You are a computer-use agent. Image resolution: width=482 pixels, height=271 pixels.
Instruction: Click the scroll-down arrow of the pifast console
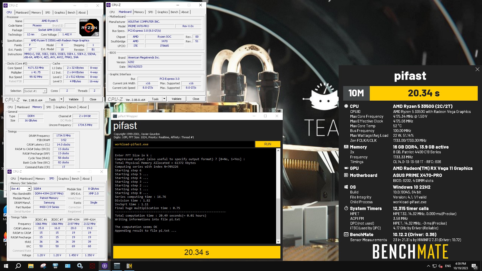pos(278,241)
